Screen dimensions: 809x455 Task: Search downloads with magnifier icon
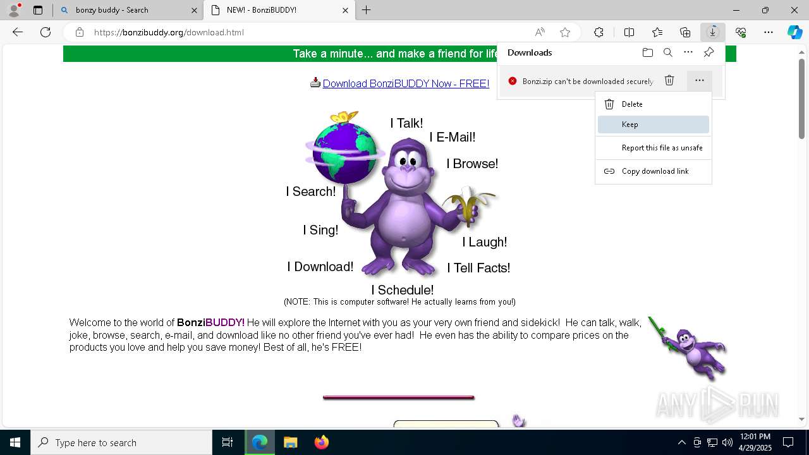click(668, 52)
